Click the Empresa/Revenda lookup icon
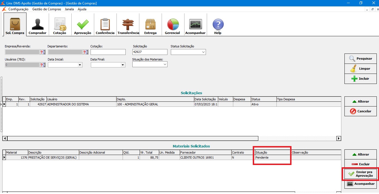This screenshot has width=379, height=194. coord(43,52)
